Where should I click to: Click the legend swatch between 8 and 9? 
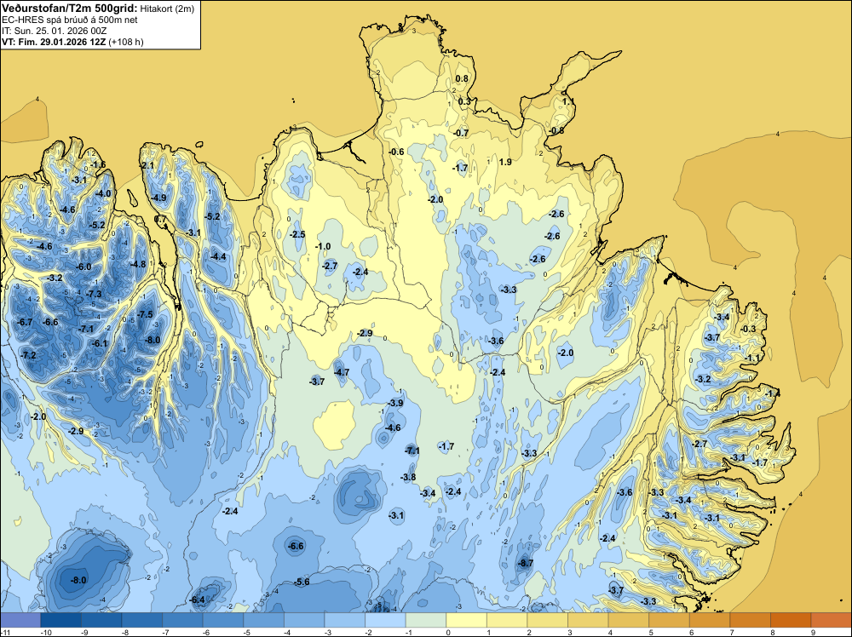click(792, 620)
